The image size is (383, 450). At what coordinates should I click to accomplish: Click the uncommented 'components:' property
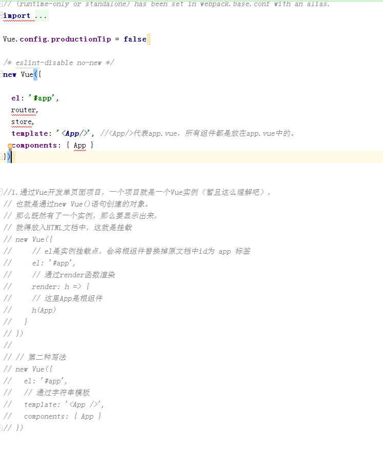pyautogui.click(x=36, y=146)
